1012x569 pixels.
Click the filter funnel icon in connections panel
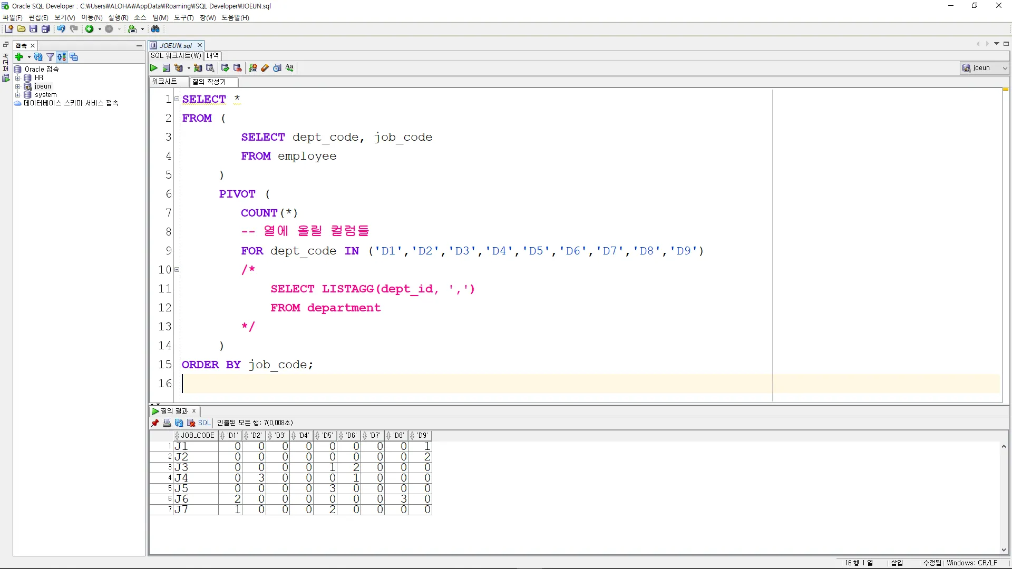50,57
